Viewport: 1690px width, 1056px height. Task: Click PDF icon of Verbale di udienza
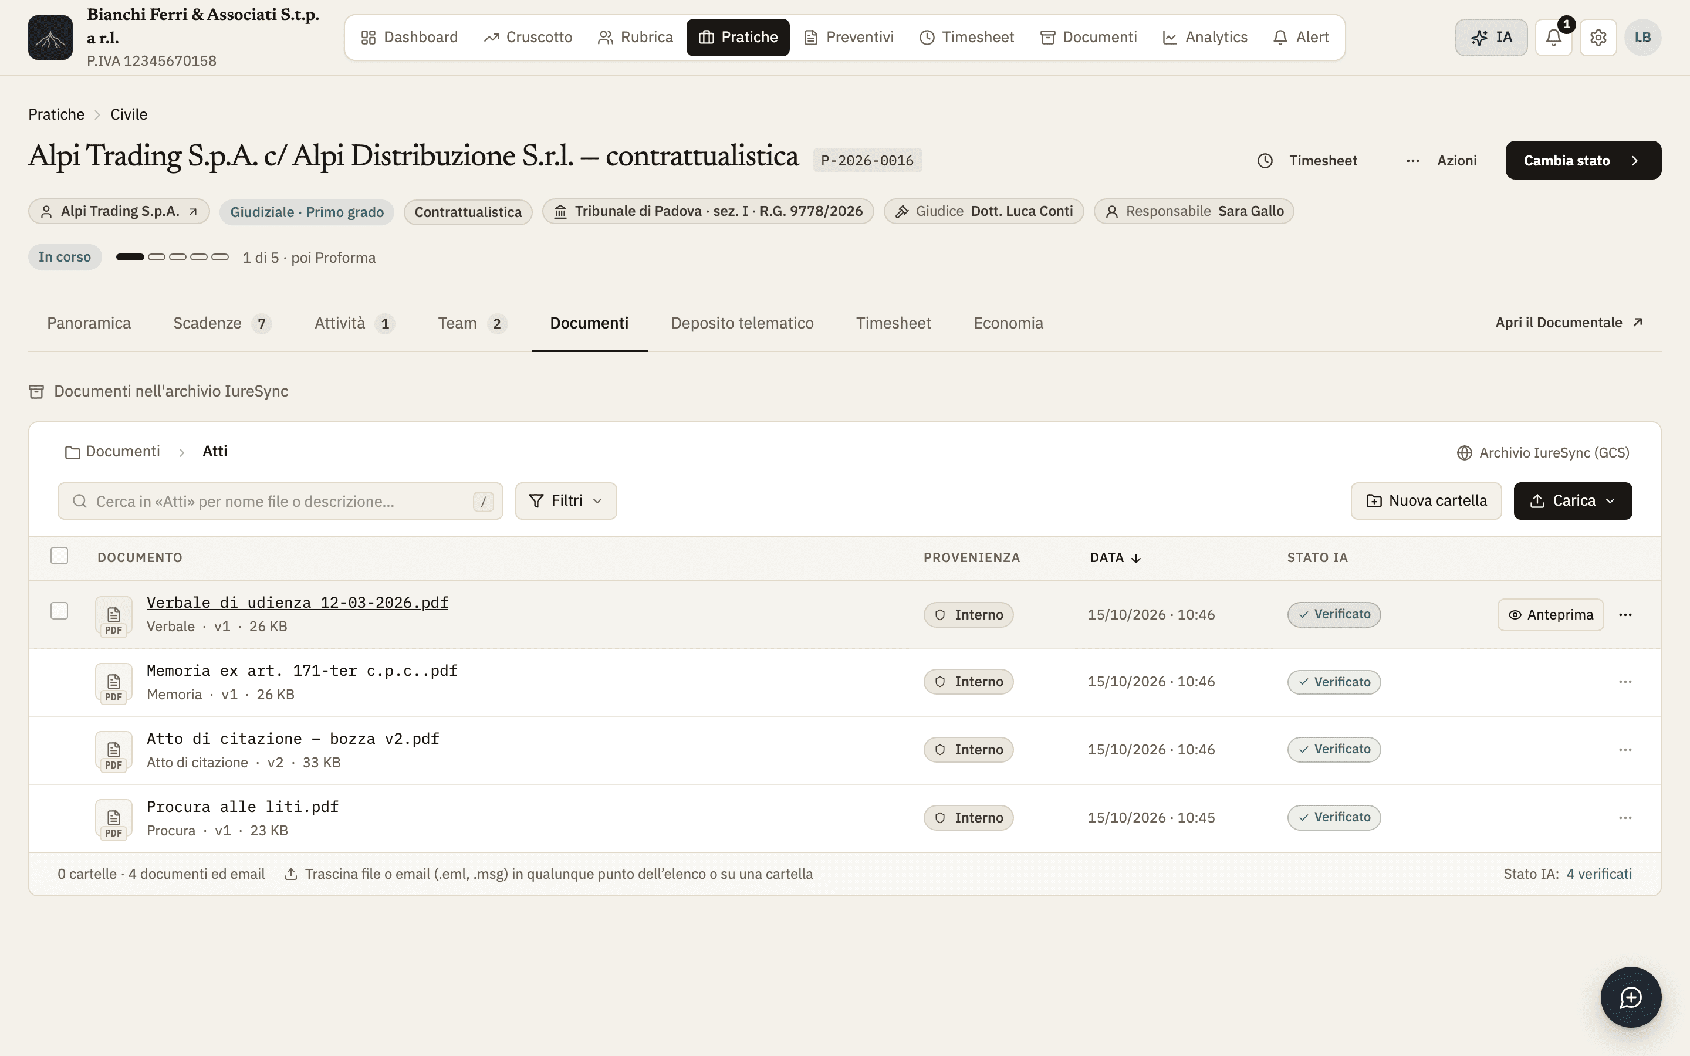114,615
